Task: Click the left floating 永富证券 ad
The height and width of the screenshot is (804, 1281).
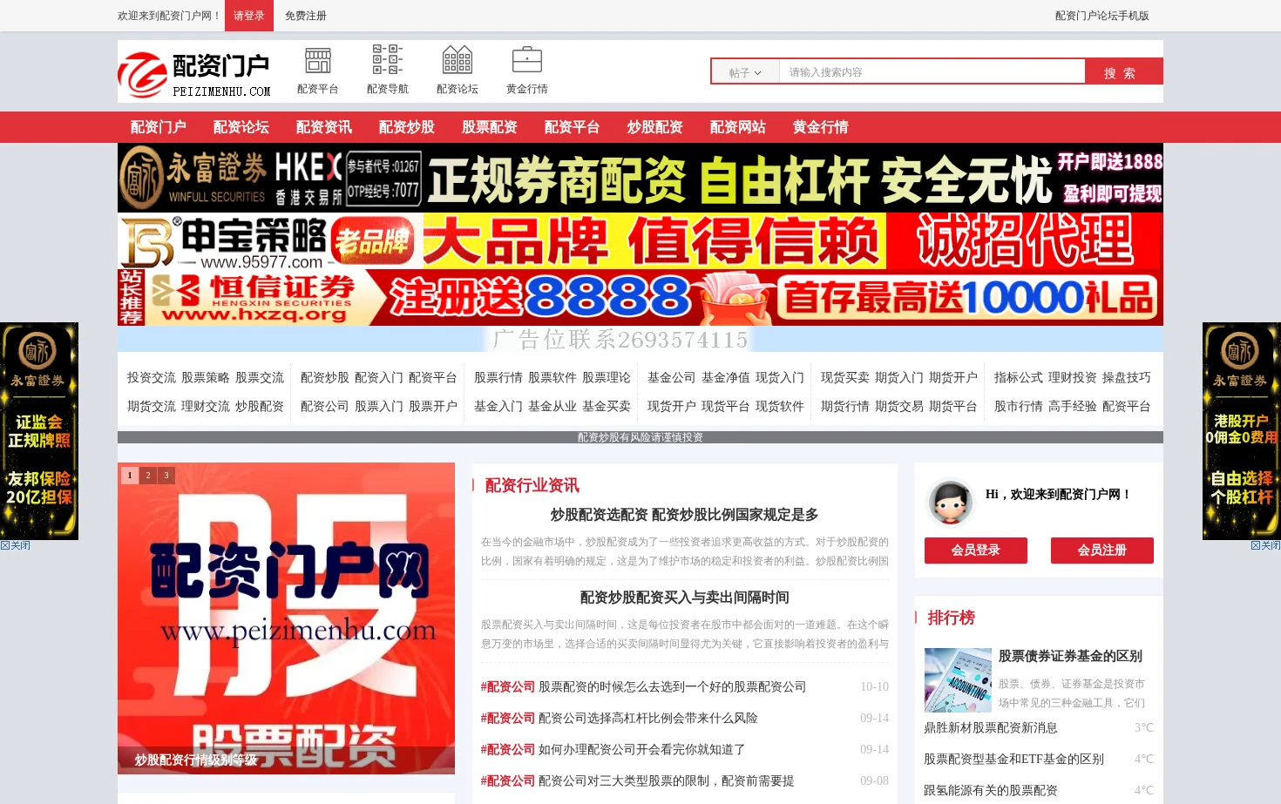Action: 39,431
